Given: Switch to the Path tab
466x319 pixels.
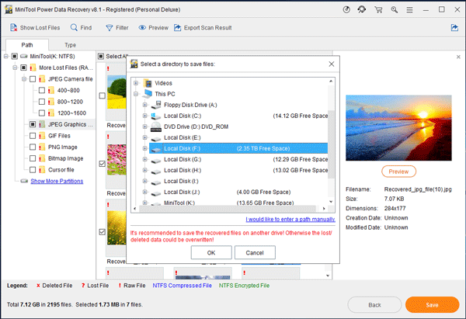Looking at the screenshot, I should (x=27, y=45).
